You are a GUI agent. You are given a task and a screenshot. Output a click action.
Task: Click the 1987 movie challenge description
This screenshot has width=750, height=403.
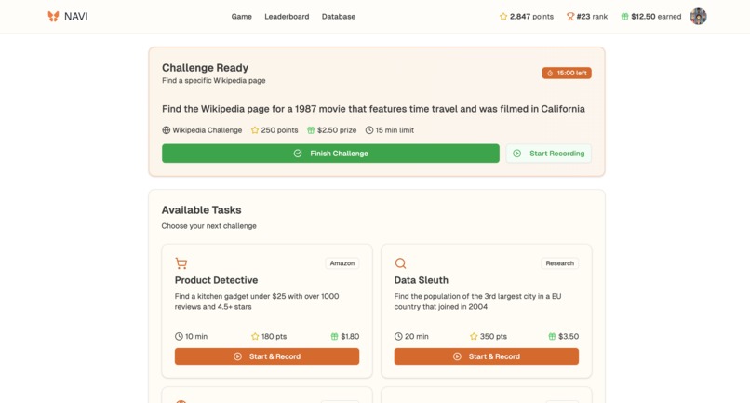373,109
